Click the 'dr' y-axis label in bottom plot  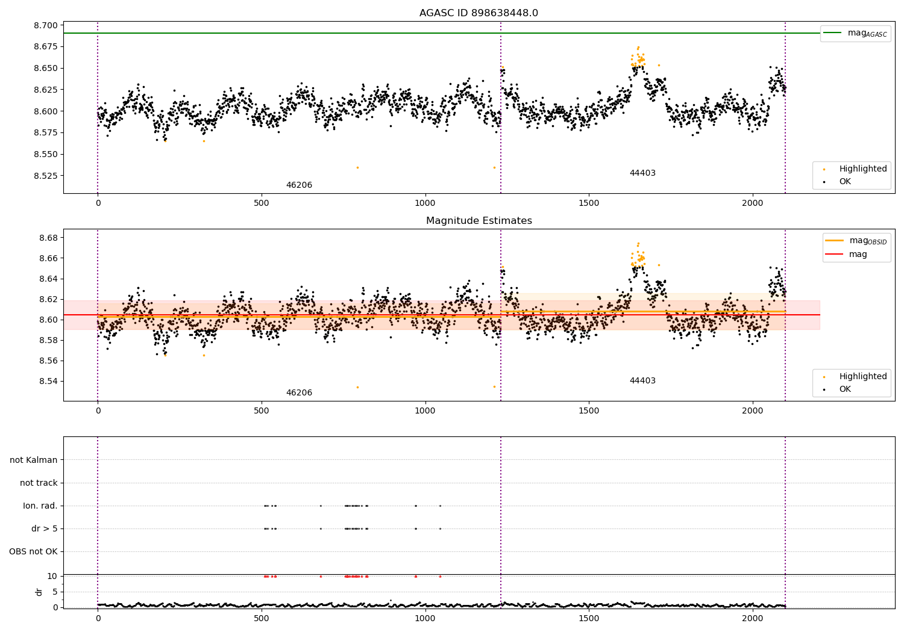coord(39,592)
